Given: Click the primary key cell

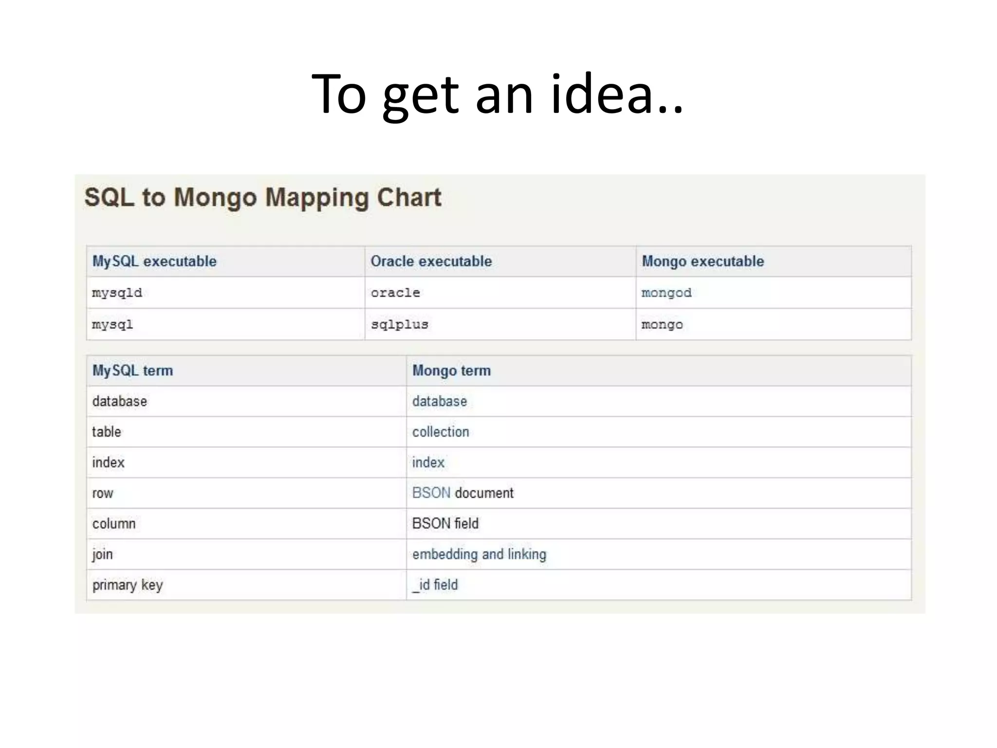Looking at the screenshot, I should pos(128,585).
